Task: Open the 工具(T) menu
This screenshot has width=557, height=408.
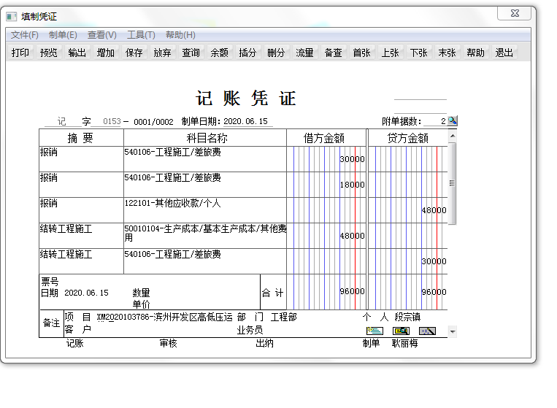Action: coord(141,35)
